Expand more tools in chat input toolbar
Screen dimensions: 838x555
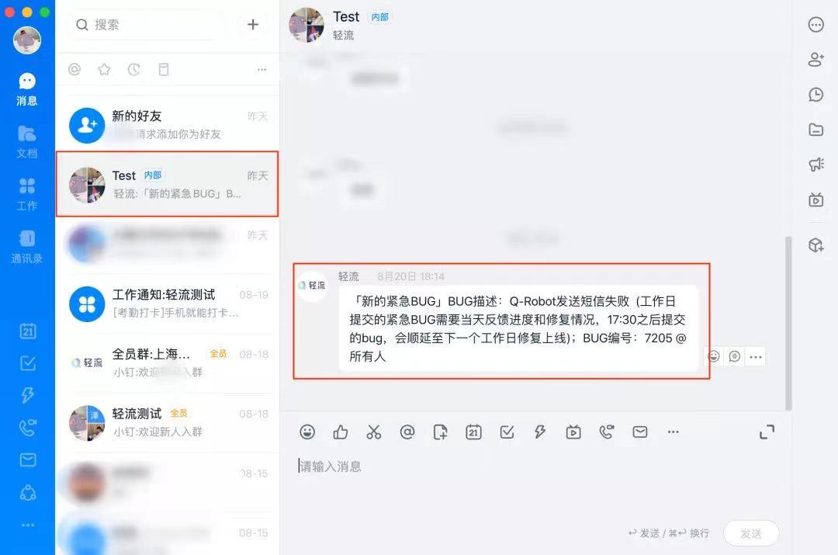coord(674,432)
